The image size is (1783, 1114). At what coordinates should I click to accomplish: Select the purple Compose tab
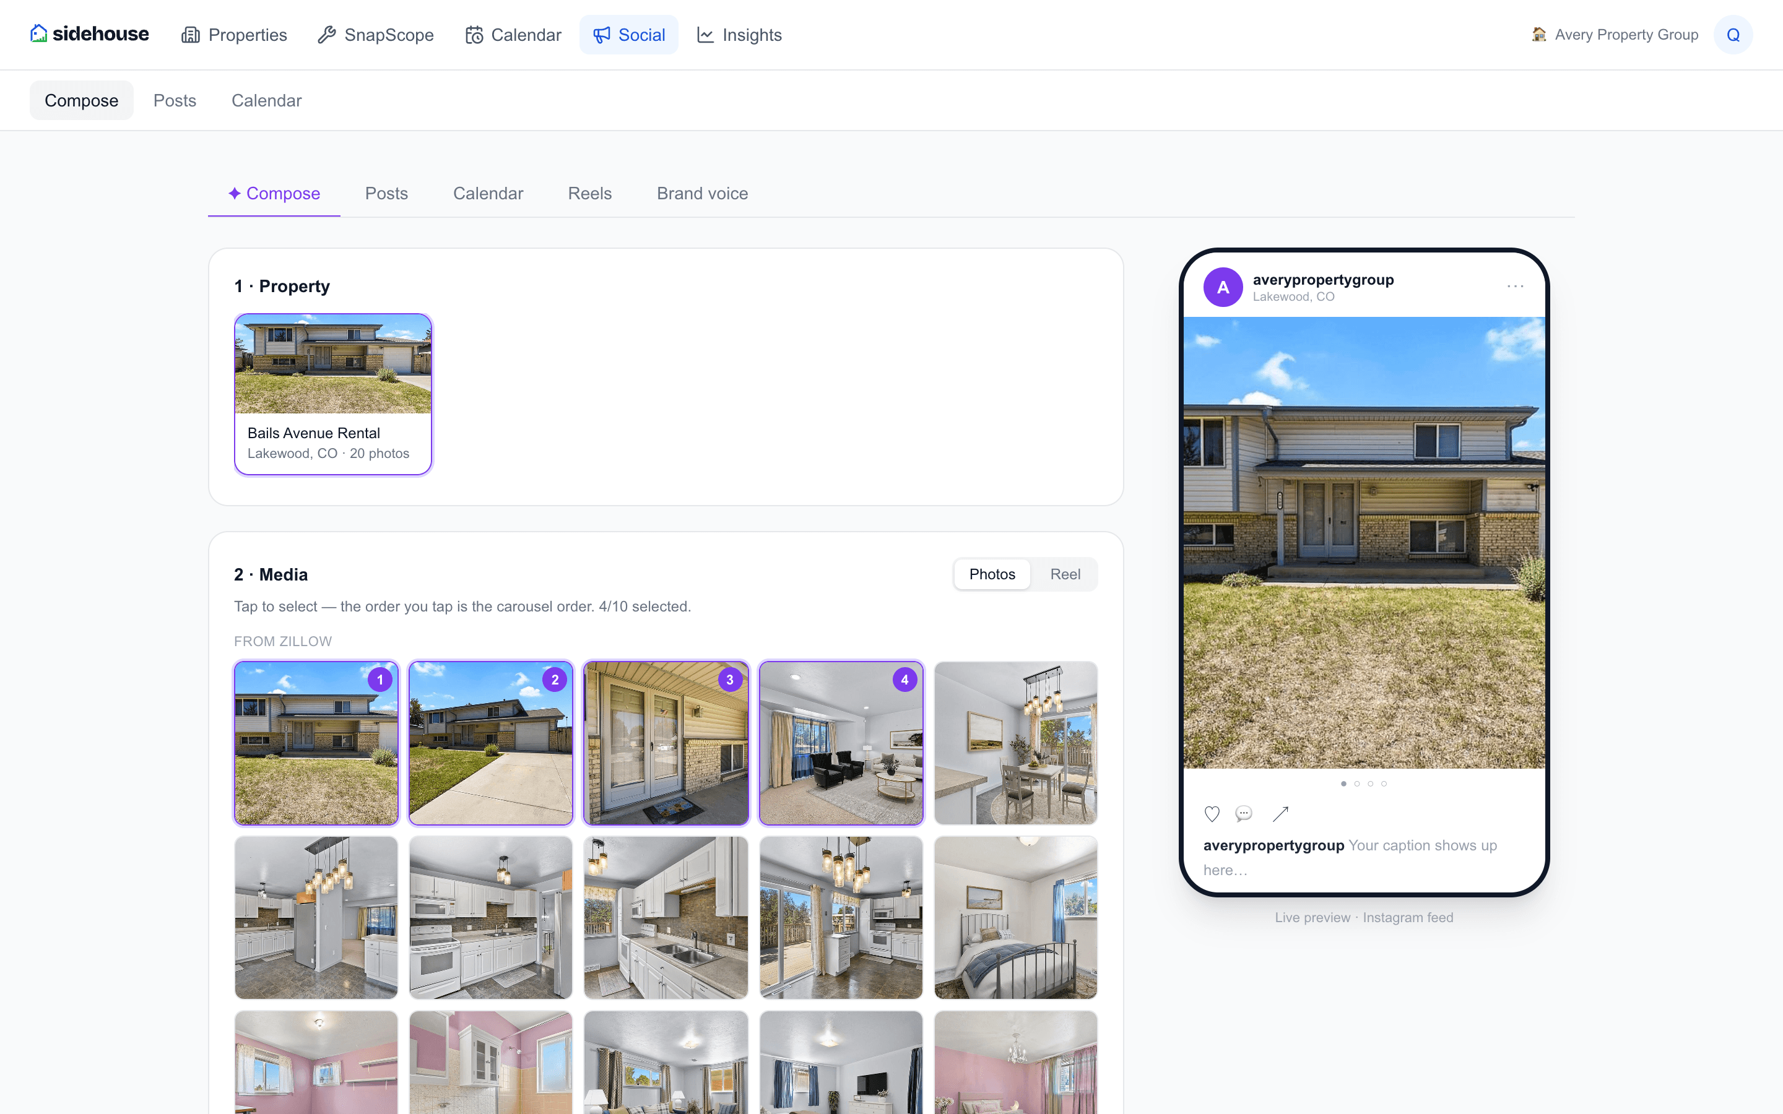[274, 193]
